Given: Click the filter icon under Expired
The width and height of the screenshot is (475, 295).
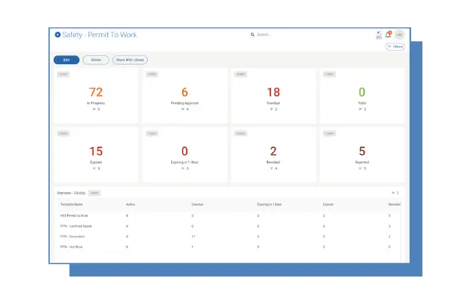Looking at the screenshot, I should (x=94, y=168).
